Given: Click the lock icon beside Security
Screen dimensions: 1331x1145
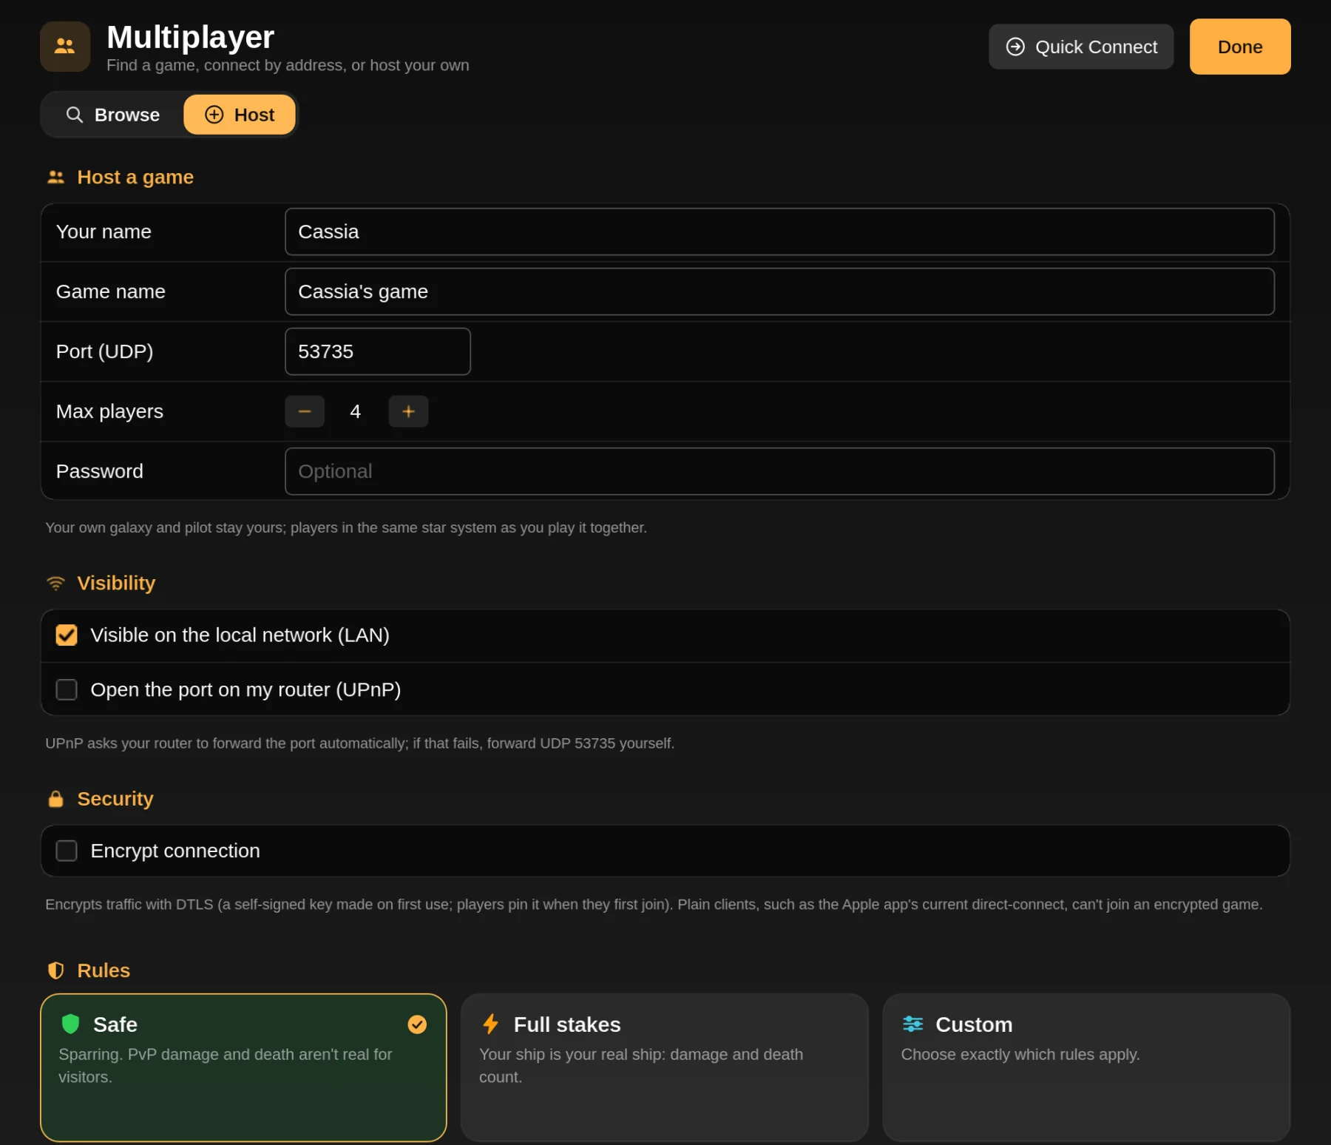Looking at the screenshot, I should [56, 799].
